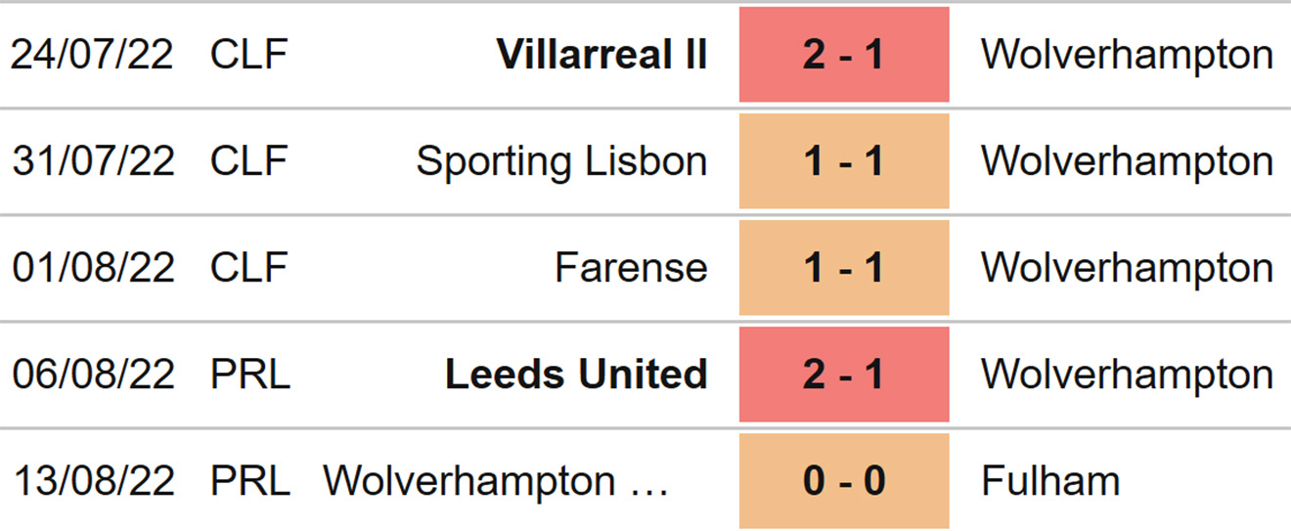The image size is (1291, 531).
Task: Click the PRL label on the 06/08/22 row
Action: click(250, 375)
